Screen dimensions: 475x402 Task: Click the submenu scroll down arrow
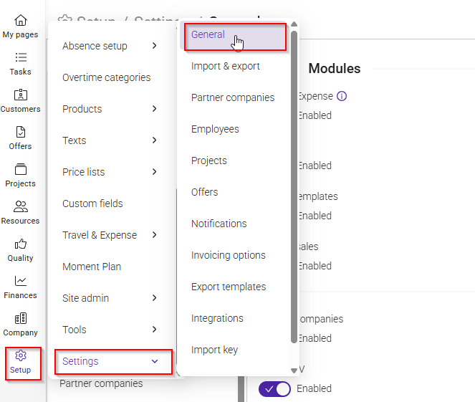click(x=294, y=370)
